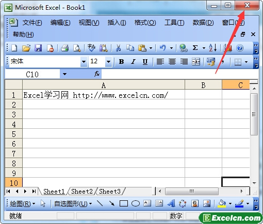263x224 pixels.
Task: Select the Oval drawing tool
Action: [136, 204]
